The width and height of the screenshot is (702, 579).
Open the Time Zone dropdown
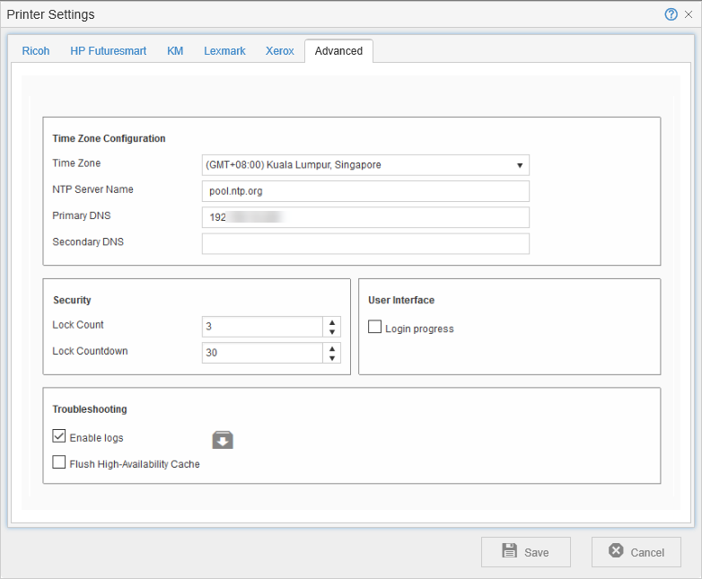coord(365,165)
